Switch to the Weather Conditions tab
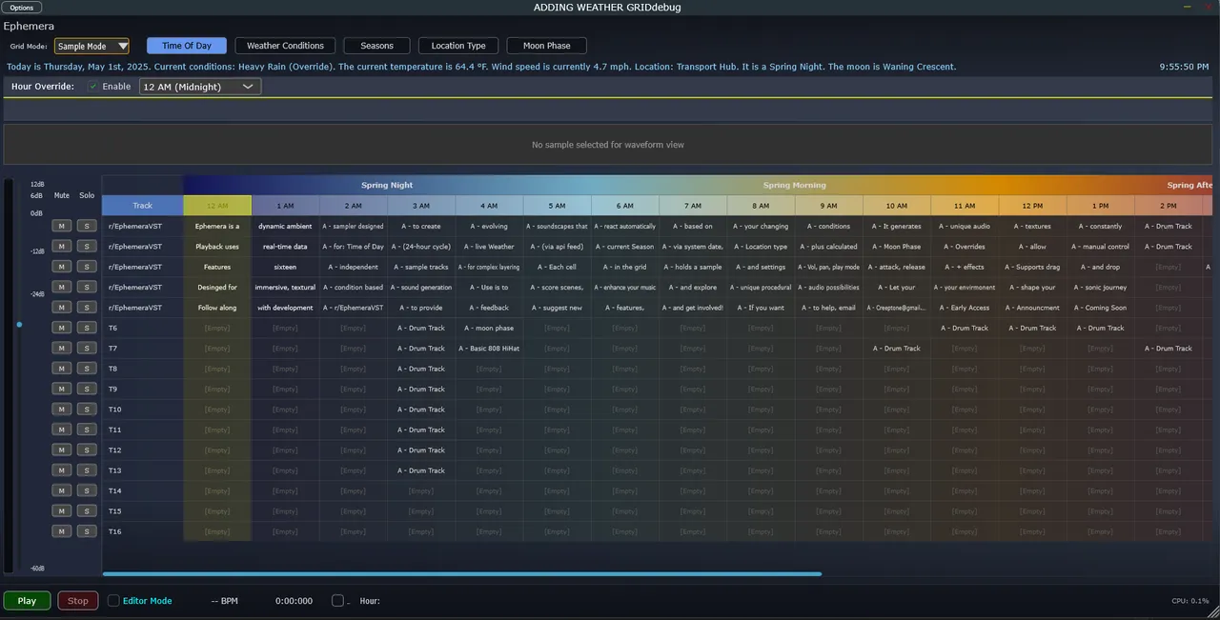 [285, 46]
